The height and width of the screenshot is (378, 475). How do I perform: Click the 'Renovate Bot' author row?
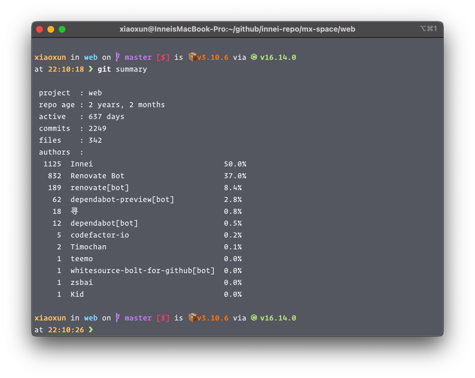coord(145,176)
